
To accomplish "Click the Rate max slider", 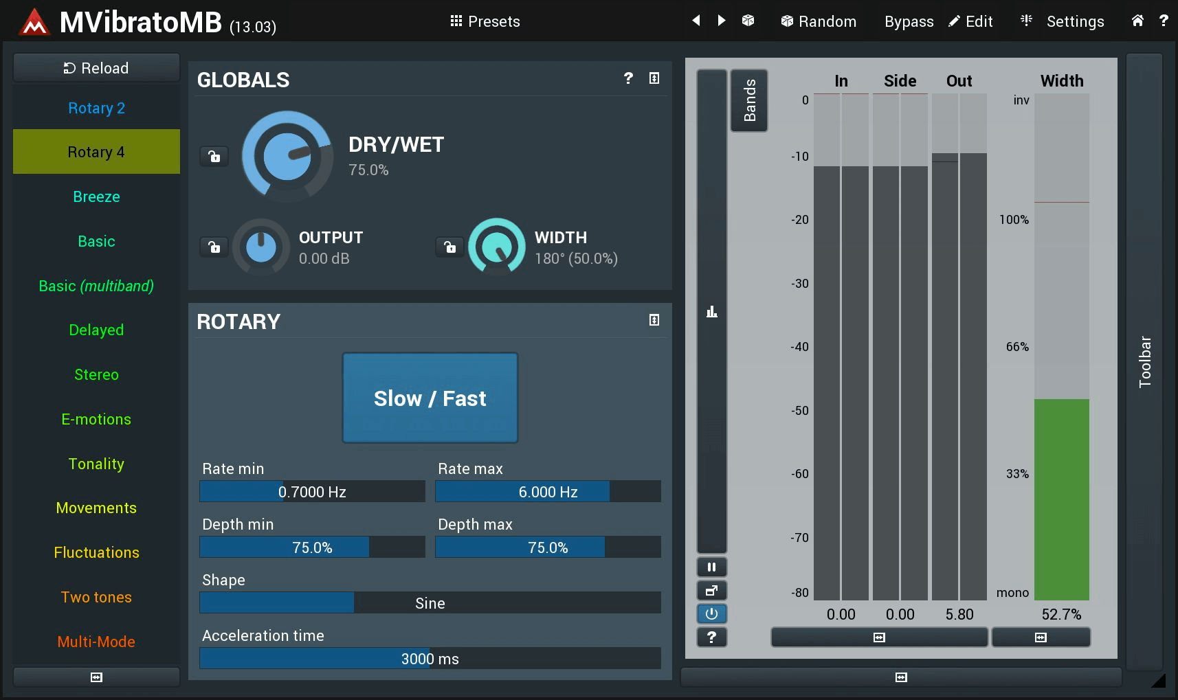I will 548,492.
